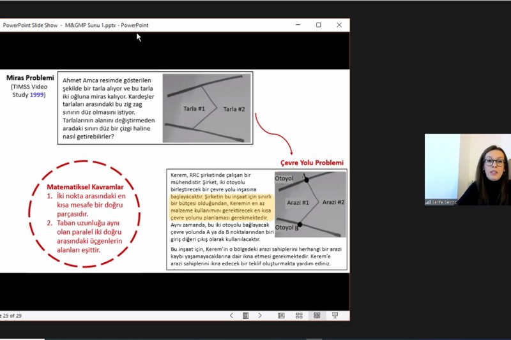This screenshot has height=340, width=511.
Task: Select the Tarla #1 and Tarla #2 image
Action: 208,108
